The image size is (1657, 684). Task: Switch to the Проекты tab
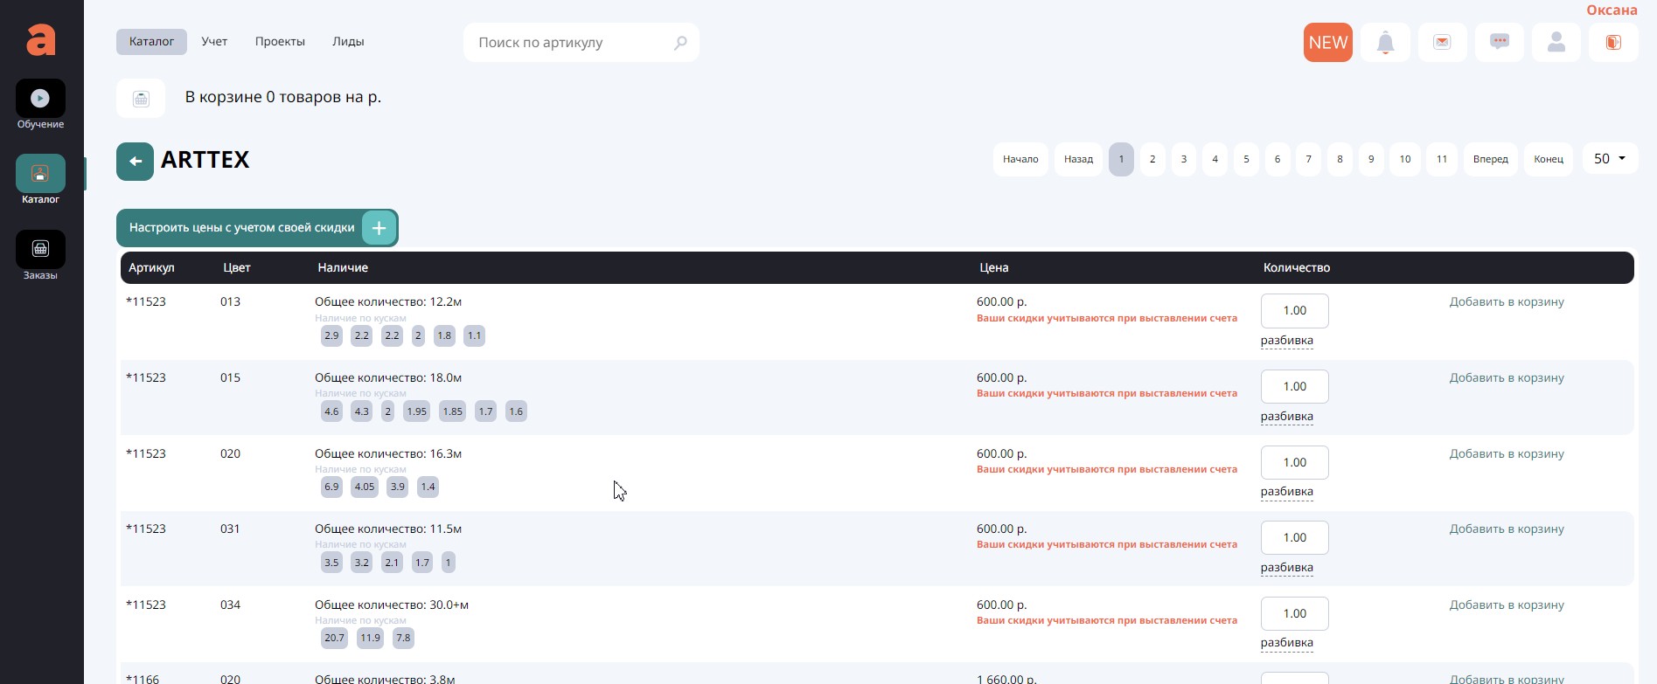click(280, 42)
